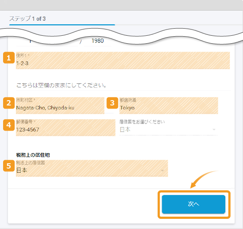Open the 居住国をお選びください dropdown
The height and width of the screenshot is (229, 243).
pos(168,128)
